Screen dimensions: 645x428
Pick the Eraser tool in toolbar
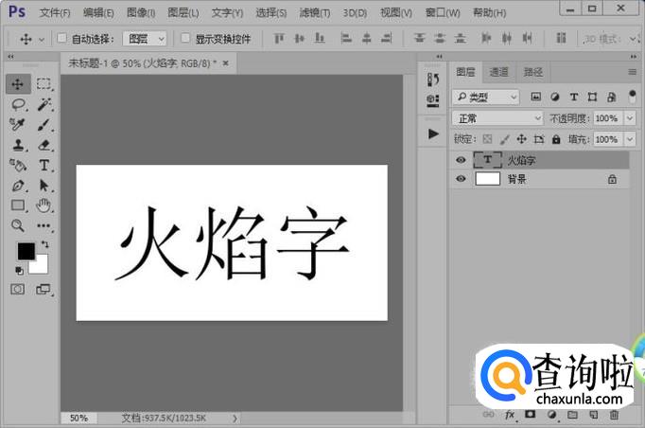44,145
